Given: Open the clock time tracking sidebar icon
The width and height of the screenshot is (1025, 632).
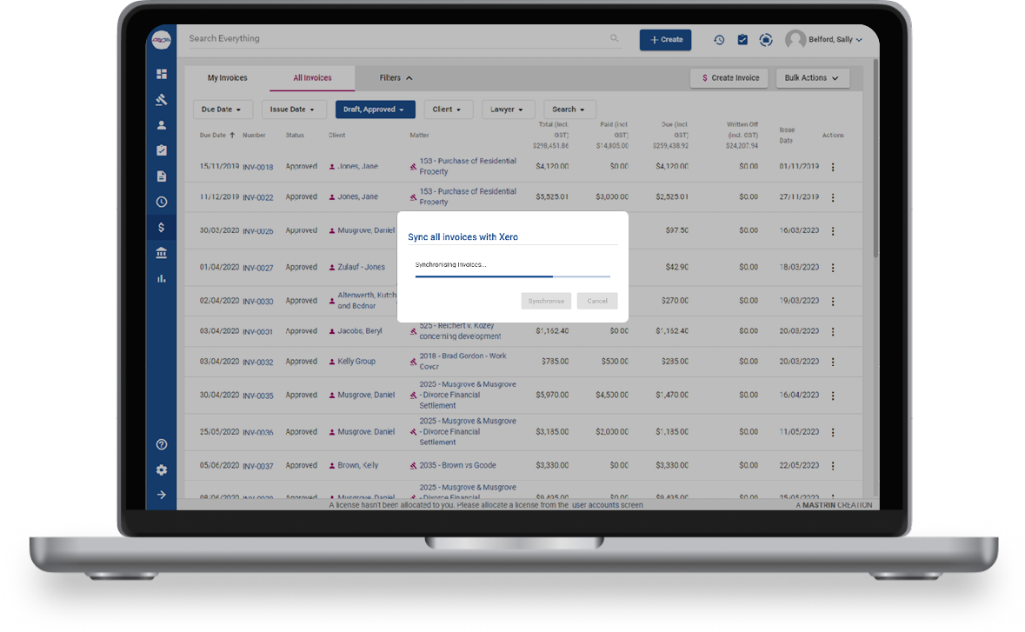Looking at the screenshot, I should 161,202.
